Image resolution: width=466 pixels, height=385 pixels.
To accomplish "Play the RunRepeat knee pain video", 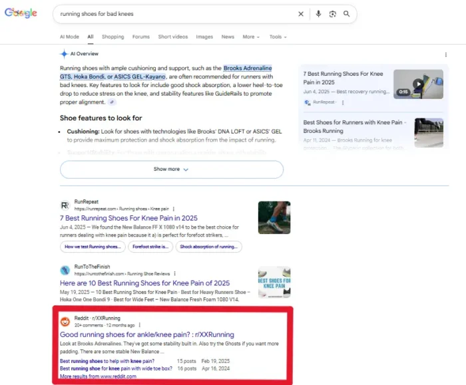I will tap(418, 84).
